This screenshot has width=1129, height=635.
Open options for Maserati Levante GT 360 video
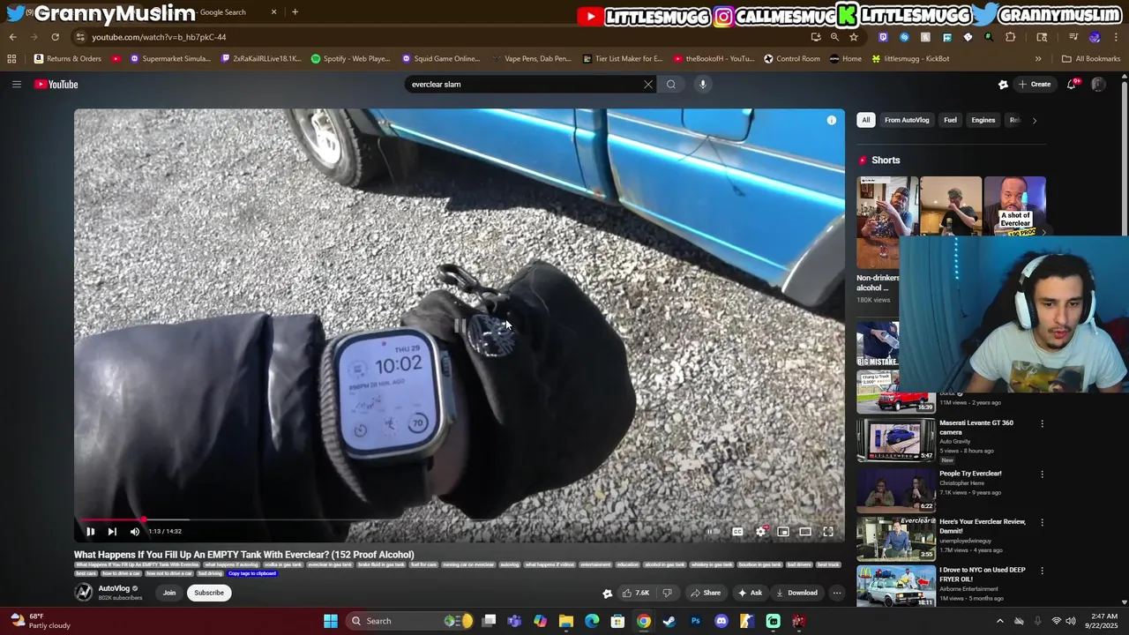pyautogui.click(x=1042, y=423)
